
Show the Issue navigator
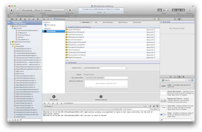[25, 19]
